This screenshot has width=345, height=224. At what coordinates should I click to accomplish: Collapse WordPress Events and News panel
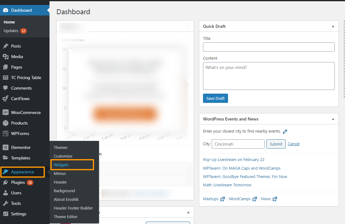(333, 119)
